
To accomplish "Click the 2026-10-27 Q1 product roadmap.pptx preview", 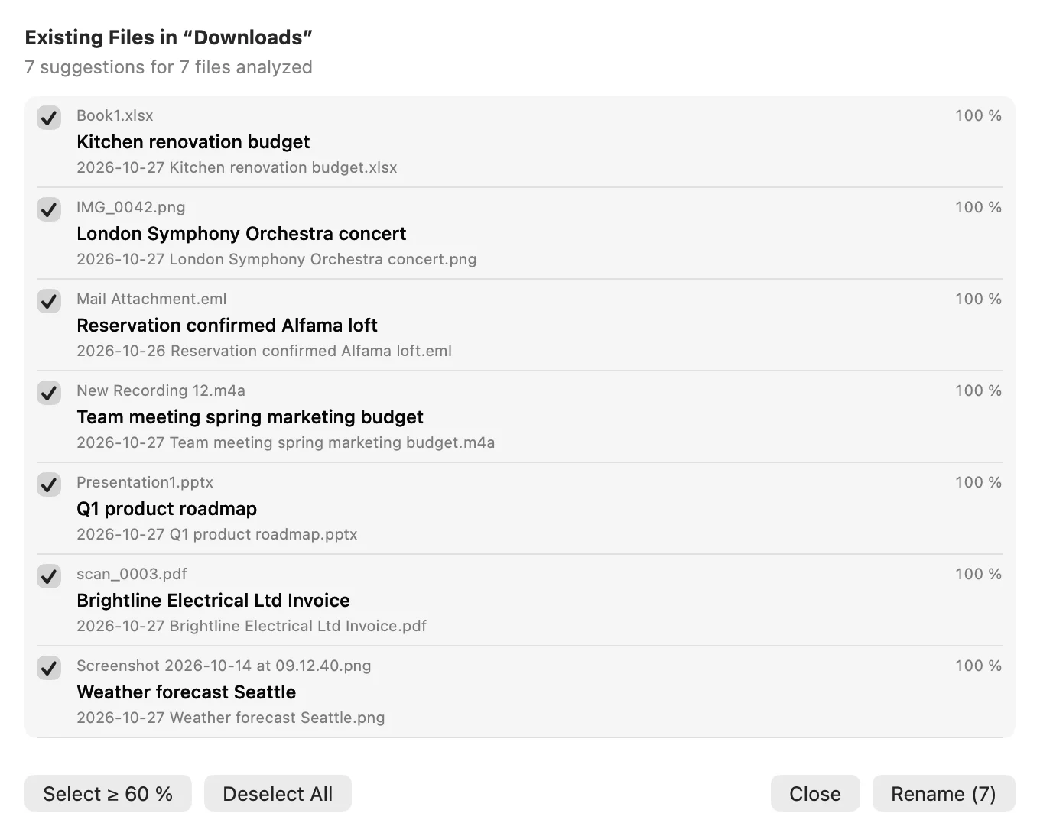I will click(217, 534).
